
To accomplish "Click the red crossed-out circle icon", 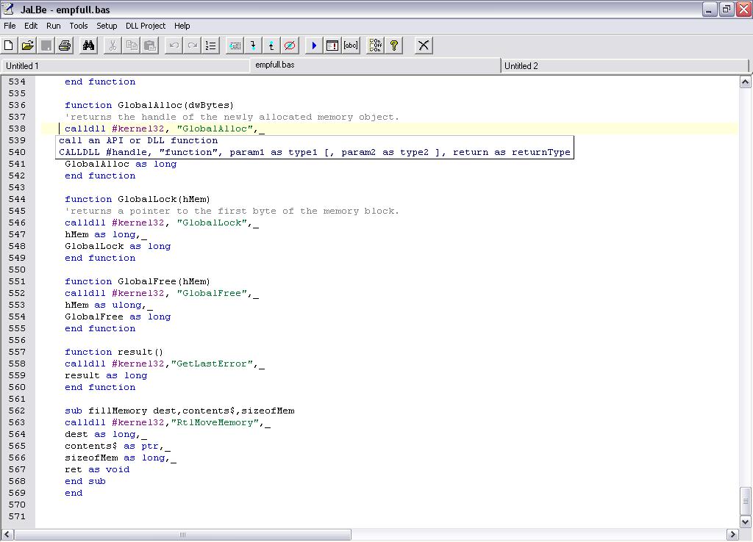I will tap(290, 46).
